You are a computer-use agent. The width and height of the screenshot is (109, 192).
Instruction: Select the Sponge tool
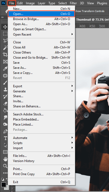click(x=5, y=124)
